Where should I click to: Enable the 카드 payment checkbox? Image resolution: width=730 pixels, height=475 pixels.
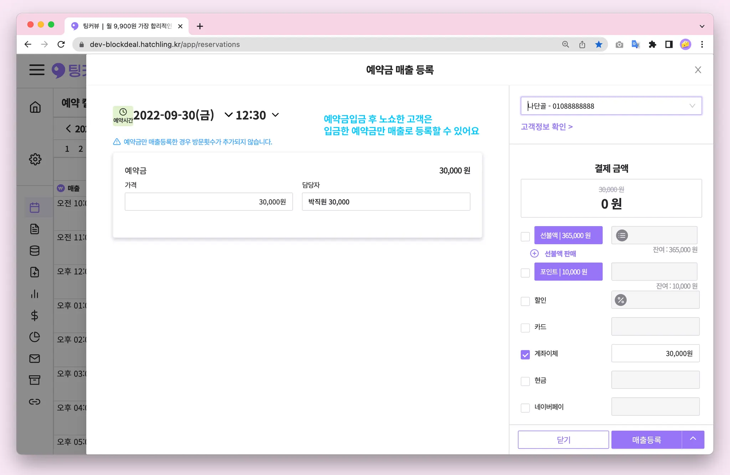[525, 327]
